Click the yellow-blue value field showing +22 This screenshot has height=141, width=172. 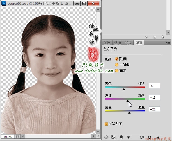154,109
